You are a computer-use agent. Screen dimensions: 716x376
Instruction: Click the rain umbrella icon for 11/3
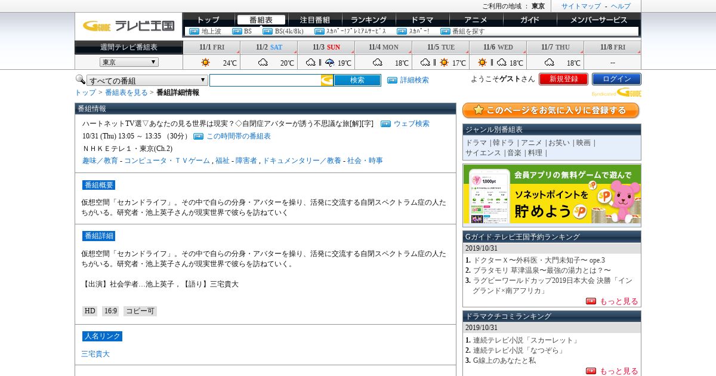click(329, 62)
